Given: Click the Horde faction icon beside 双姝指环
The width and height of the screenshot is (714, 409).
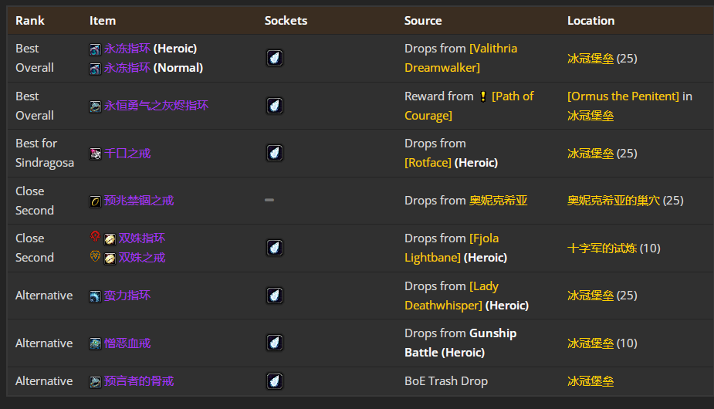Looking at the screenshot, I should coord(95,237).
